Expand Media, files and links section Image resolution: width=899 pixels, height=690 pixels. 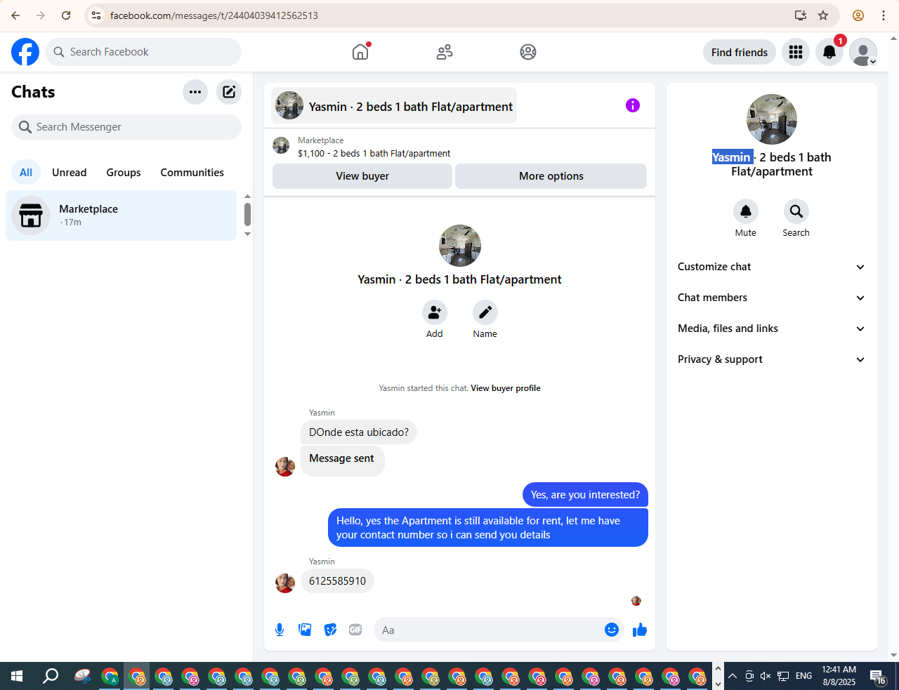tap(772, 329)
